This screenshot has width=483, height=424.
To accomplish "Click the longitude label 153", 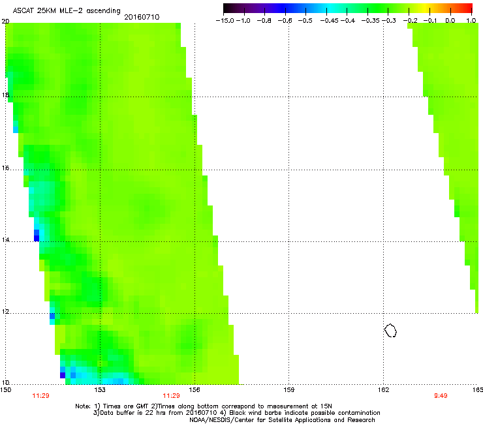I will coord(100,390).
